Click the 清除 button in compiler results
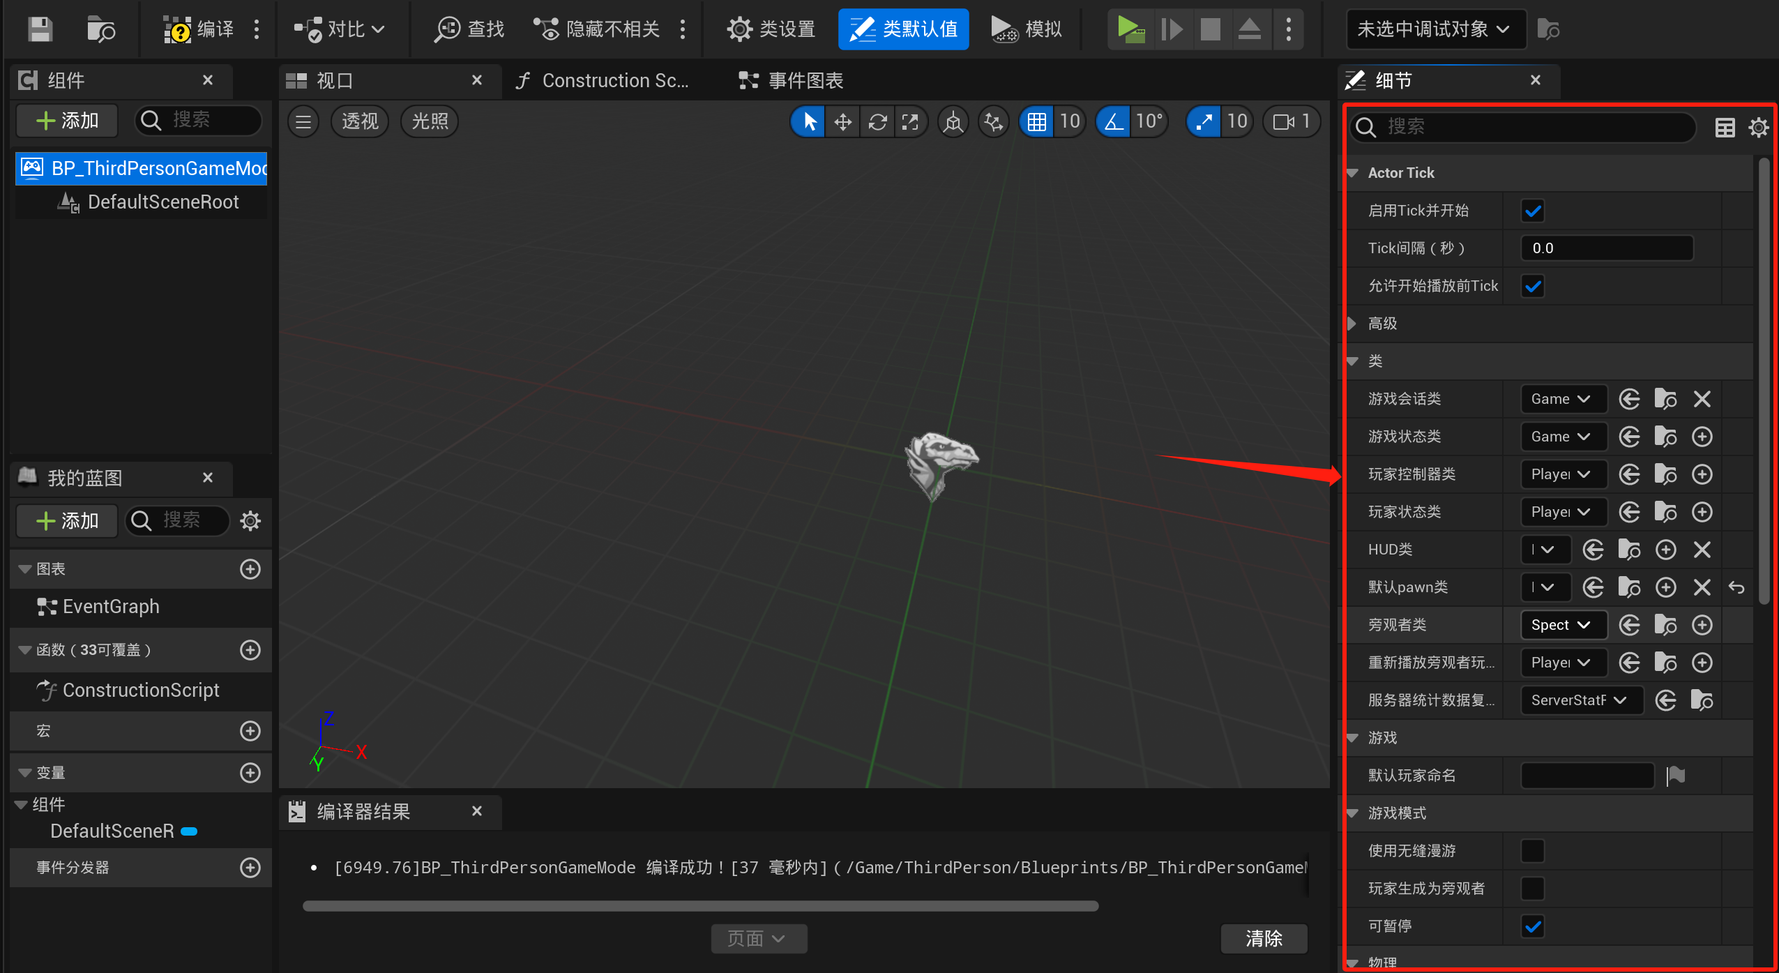1779x973 pixels. pyautogui.click(x=1264, y=939)
